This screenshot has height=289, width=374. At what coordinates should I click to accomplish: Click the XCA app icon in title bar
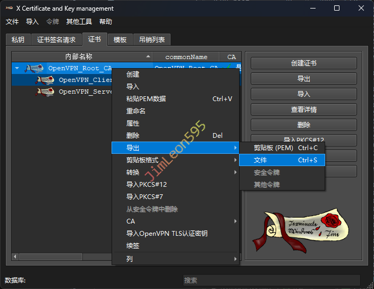pyautogui.click(x=9, y=9)
